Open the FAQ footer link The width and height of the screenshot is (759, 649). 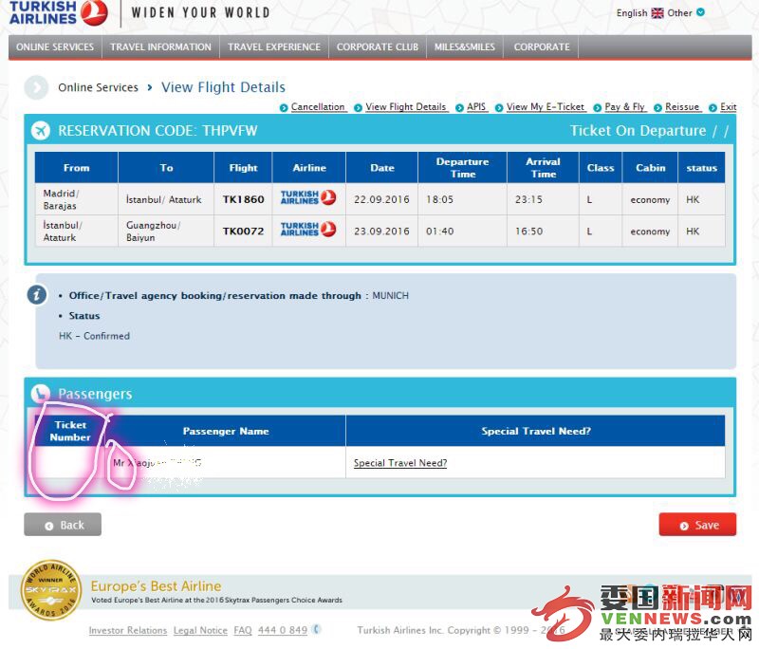pos(243,630)
